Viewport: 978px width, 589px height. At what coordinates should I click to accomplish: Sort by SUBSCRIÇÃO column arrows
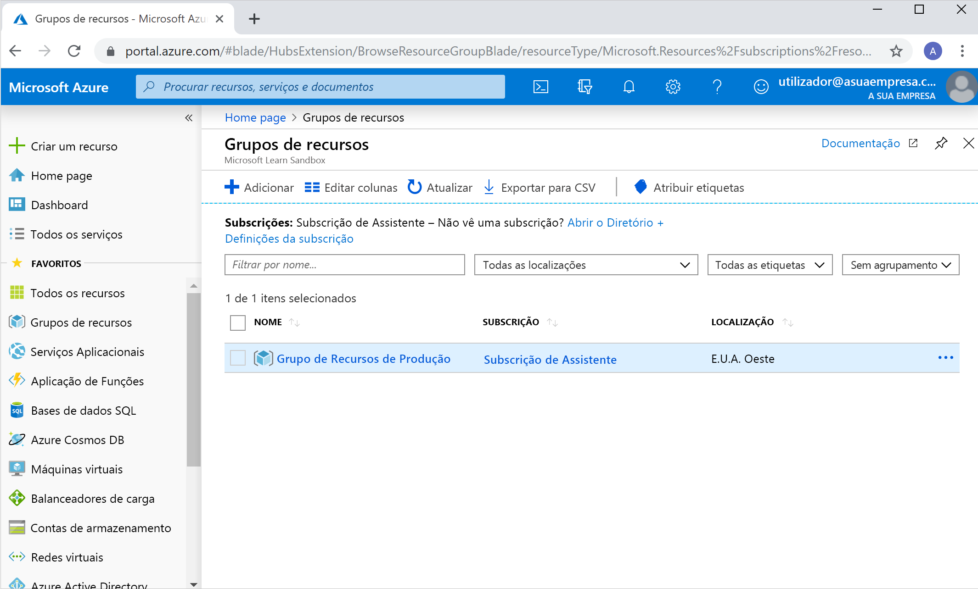552,322
